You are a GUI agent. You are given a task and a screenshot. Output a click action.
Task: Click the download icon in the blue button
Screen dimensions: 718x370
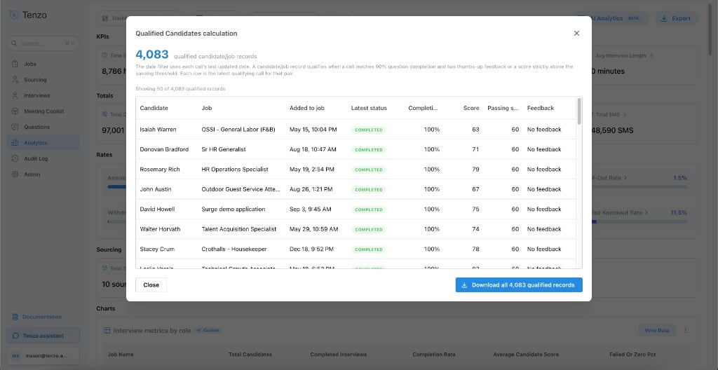464,285
